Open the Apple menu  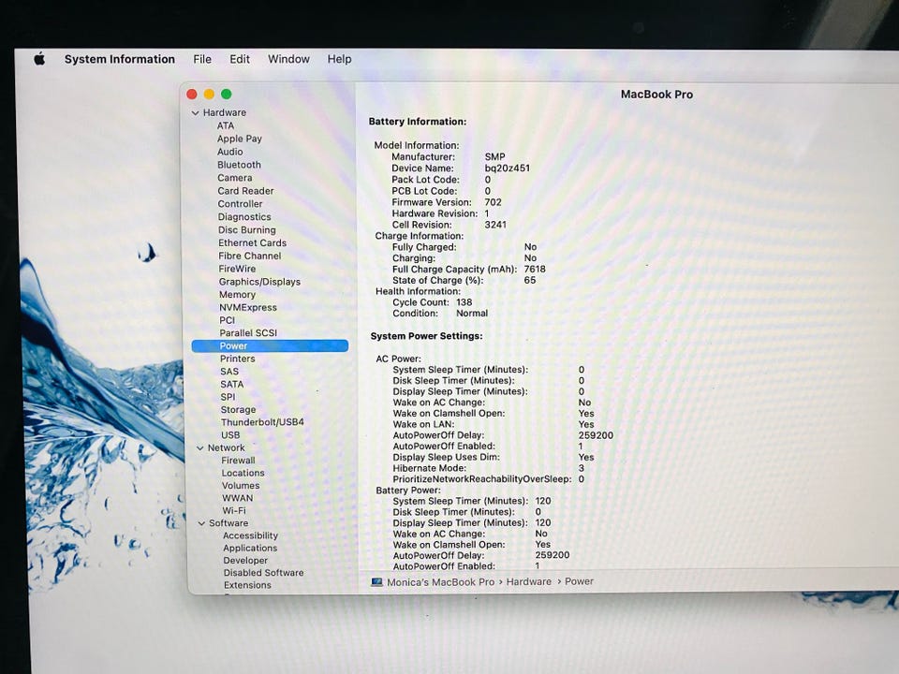(39, 58)
